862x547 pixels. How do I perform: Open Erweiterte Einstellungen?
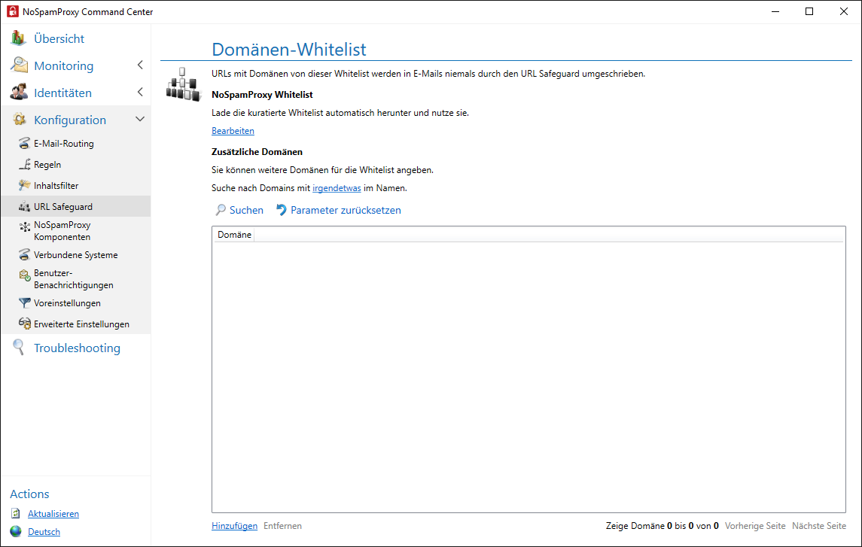tap(81, 324)
